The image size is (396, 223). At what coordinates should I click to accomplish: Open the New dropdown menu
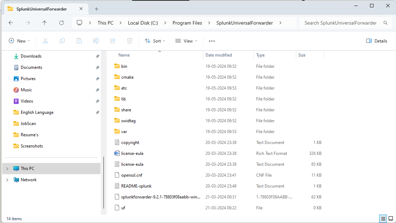(x=19, y=41)
